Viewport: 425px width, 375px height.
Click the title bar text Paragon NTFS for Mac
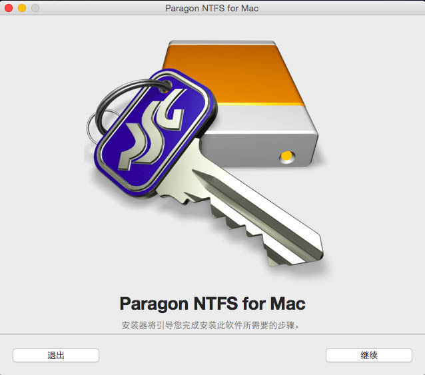[x=212, y=8]
